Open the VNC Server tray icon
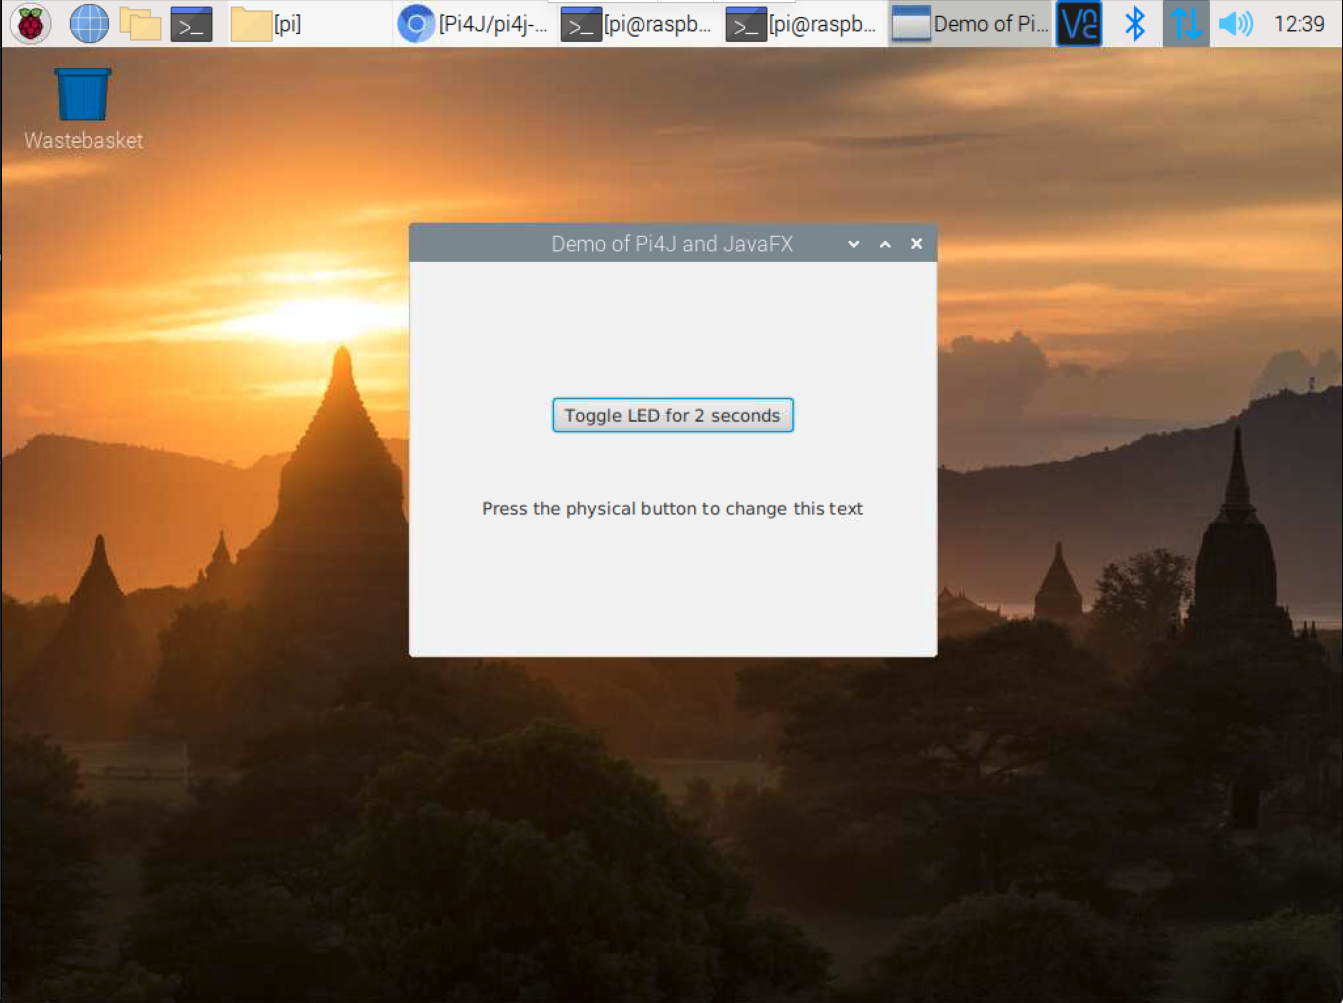 pyautogui.click(x=1079, y=24)
